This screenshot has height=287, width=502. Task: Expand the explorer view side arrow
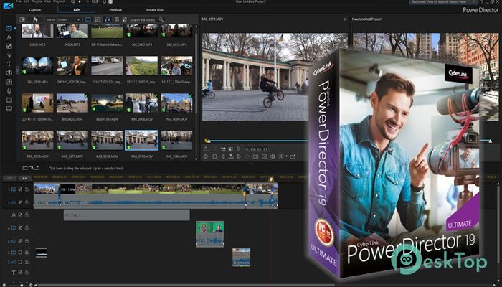18,70
